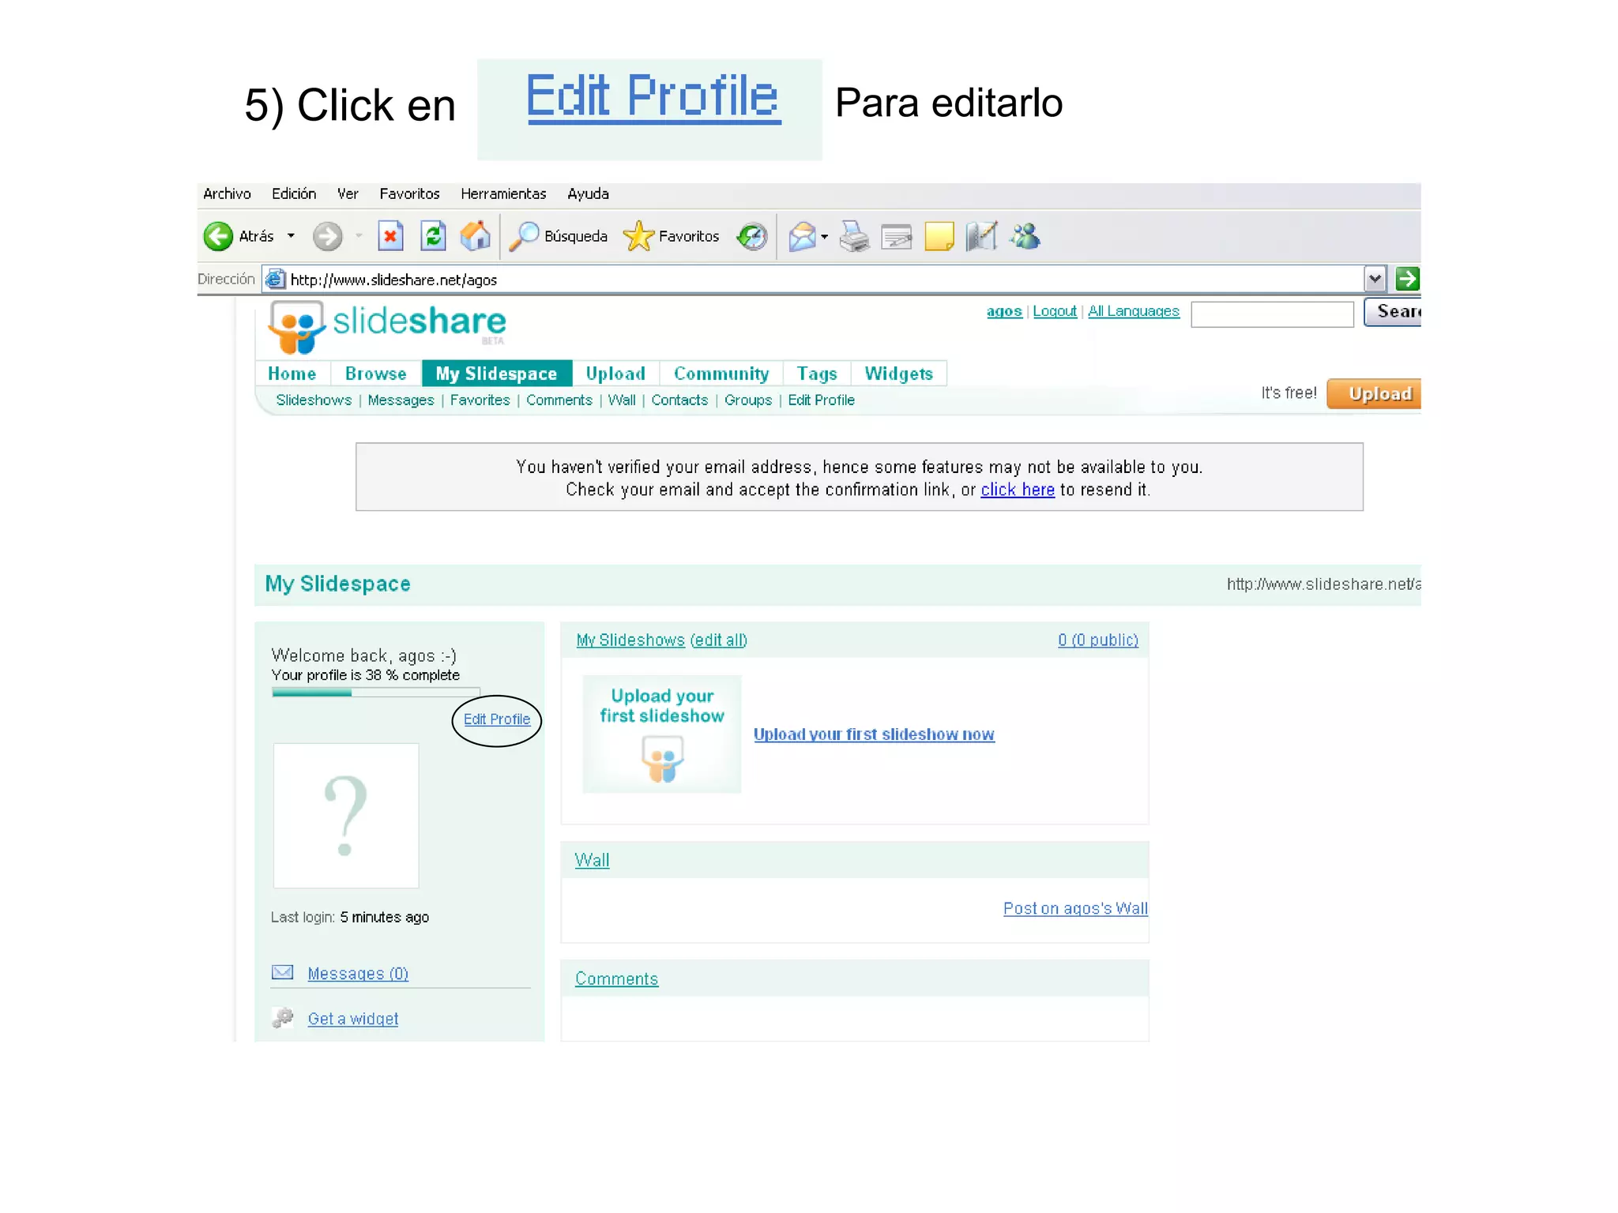
Task: Open Búsqueda magnifier search icon
Action: [x=524, y=236]
